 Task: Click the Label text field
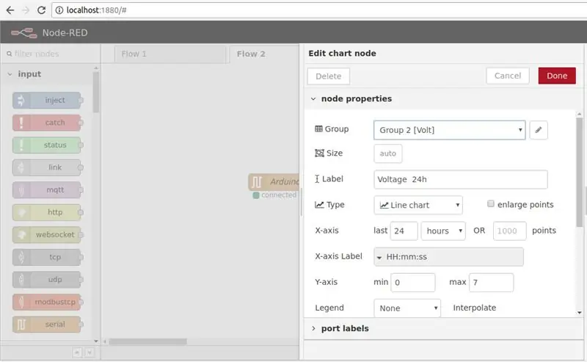point(461,179)
